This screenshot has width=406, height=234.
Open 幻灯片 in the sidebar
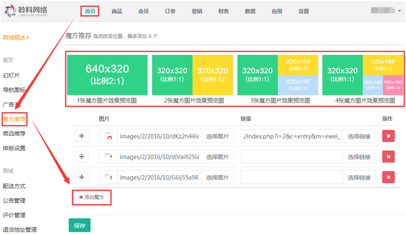[12, 75]
